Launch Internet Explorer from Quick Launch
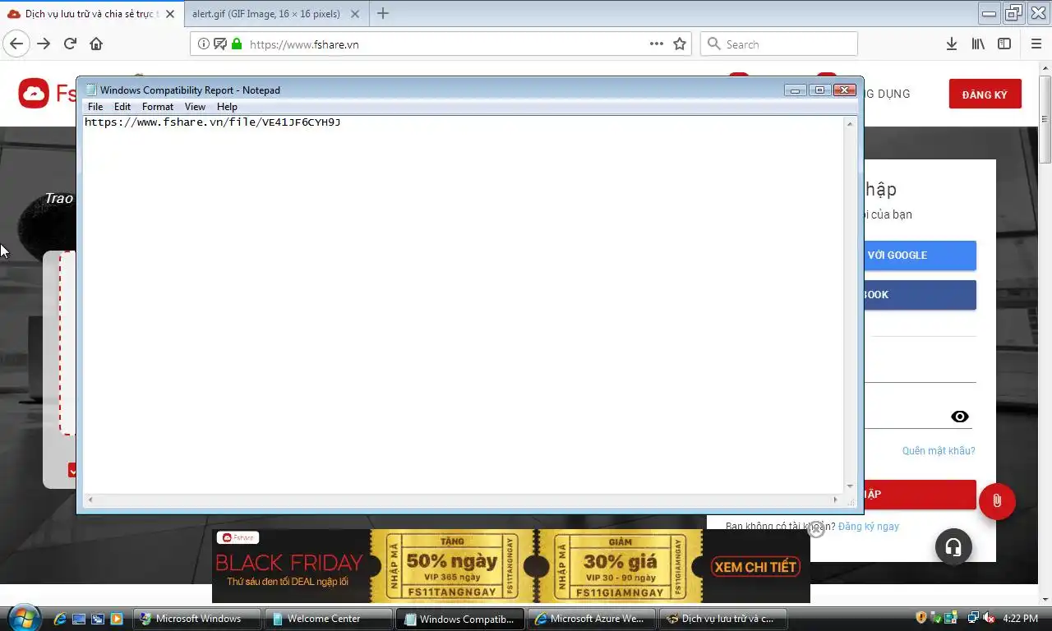Screen dimensions: 1052x631 [x=60, y=619]
